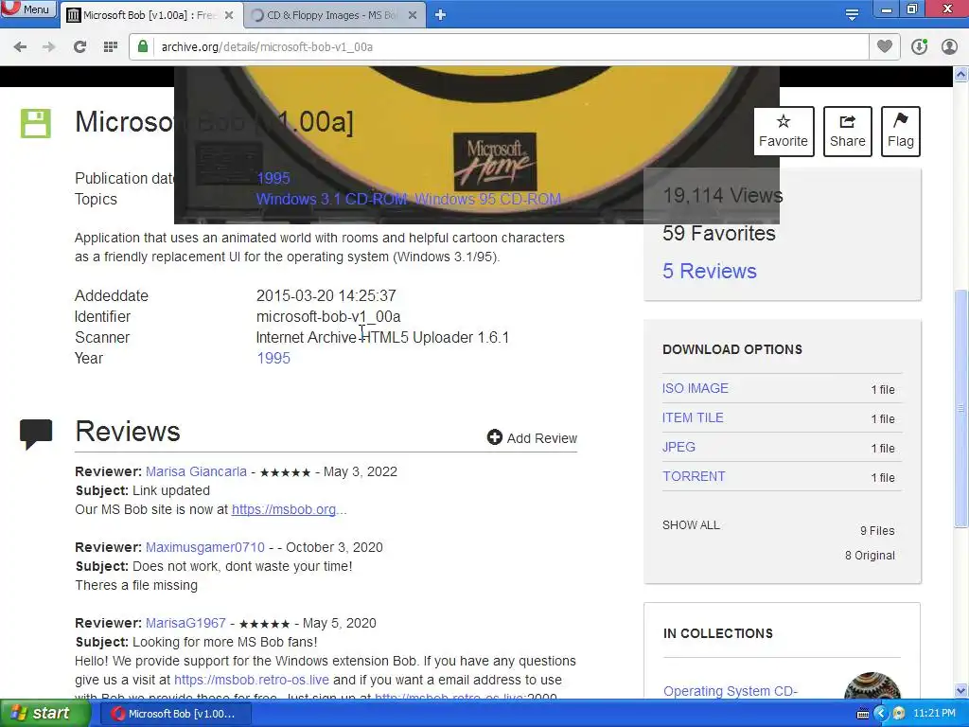Click the Addeddate value 2015-03-20 14:25:37
Screen dimensions: 969x727
[326, 295]
